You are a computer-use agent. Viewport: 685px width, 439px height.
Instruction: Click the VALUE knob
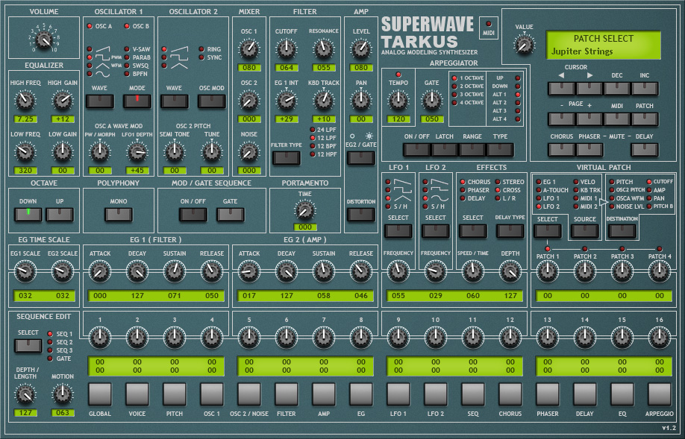524,45
